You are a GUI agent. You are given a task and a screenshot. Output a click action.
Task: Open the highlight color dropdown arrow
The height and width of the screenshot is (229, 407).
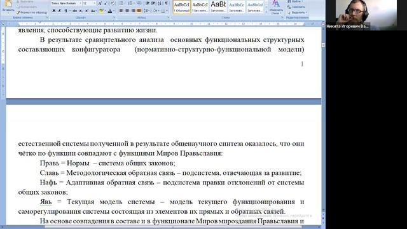[105, 11]
